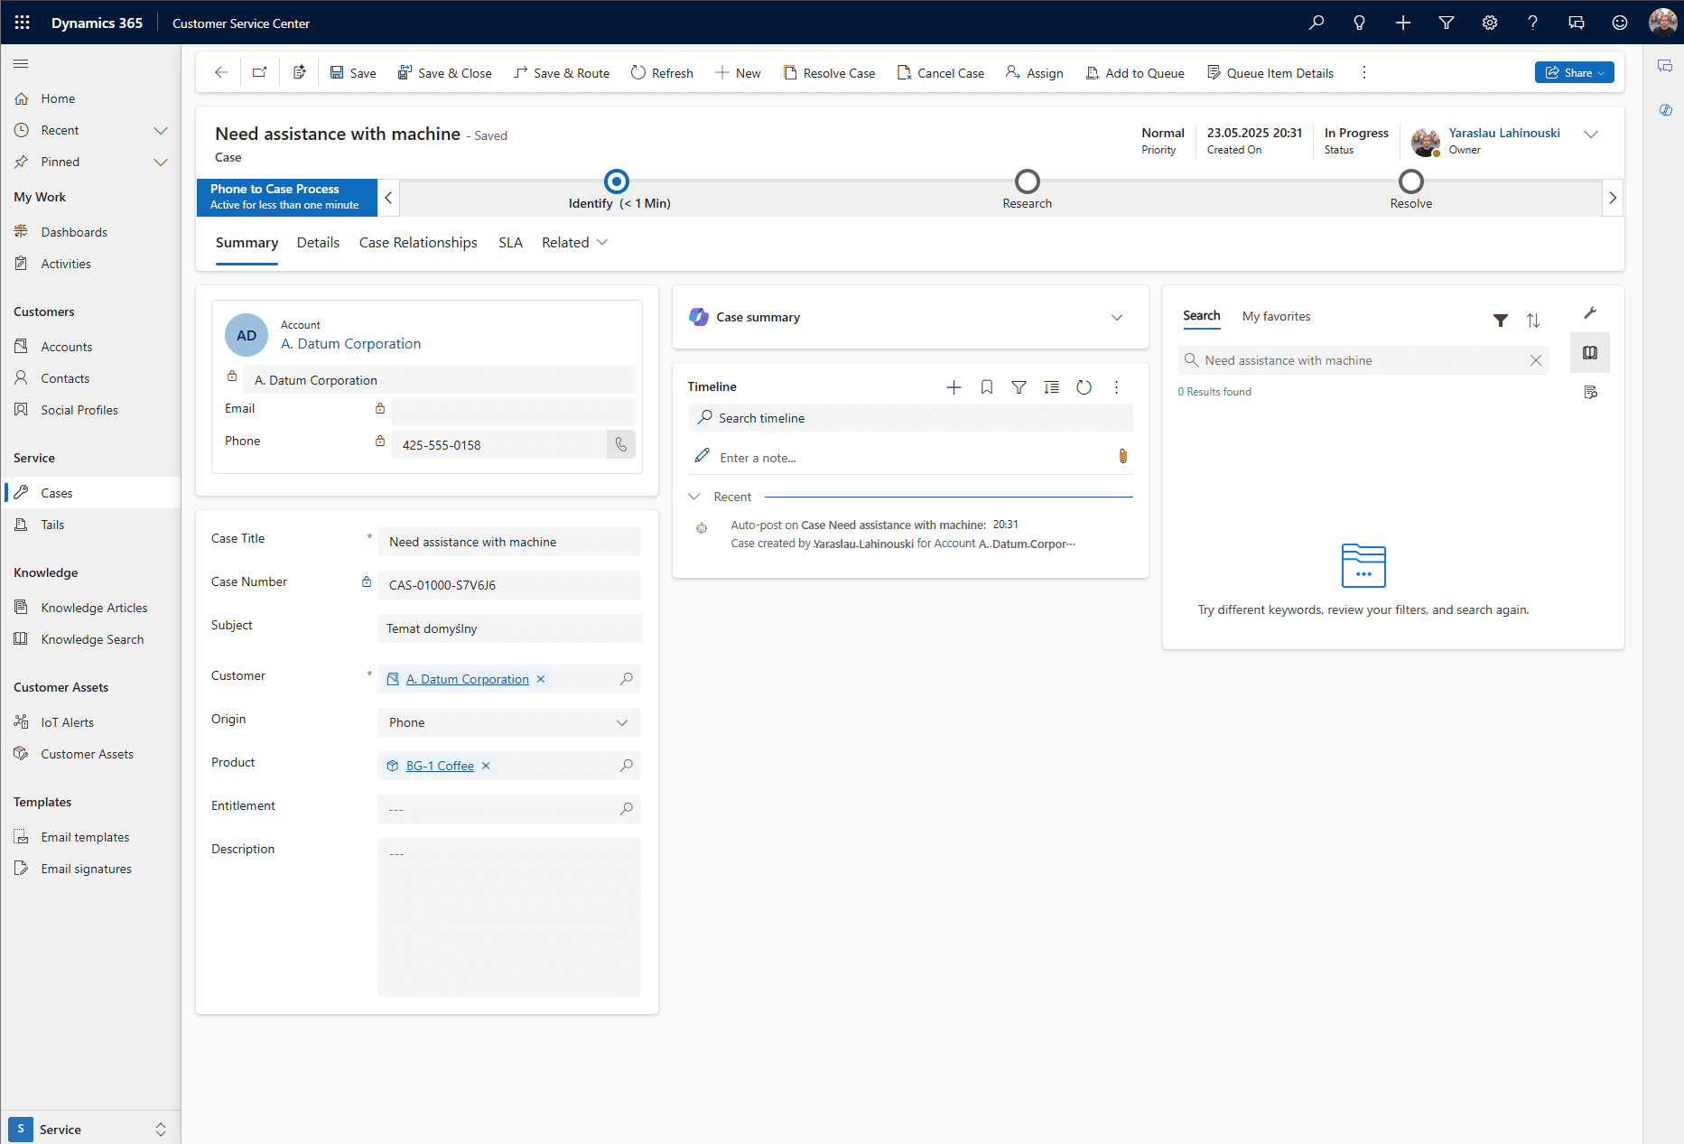Click the Case Title input field

509,542
